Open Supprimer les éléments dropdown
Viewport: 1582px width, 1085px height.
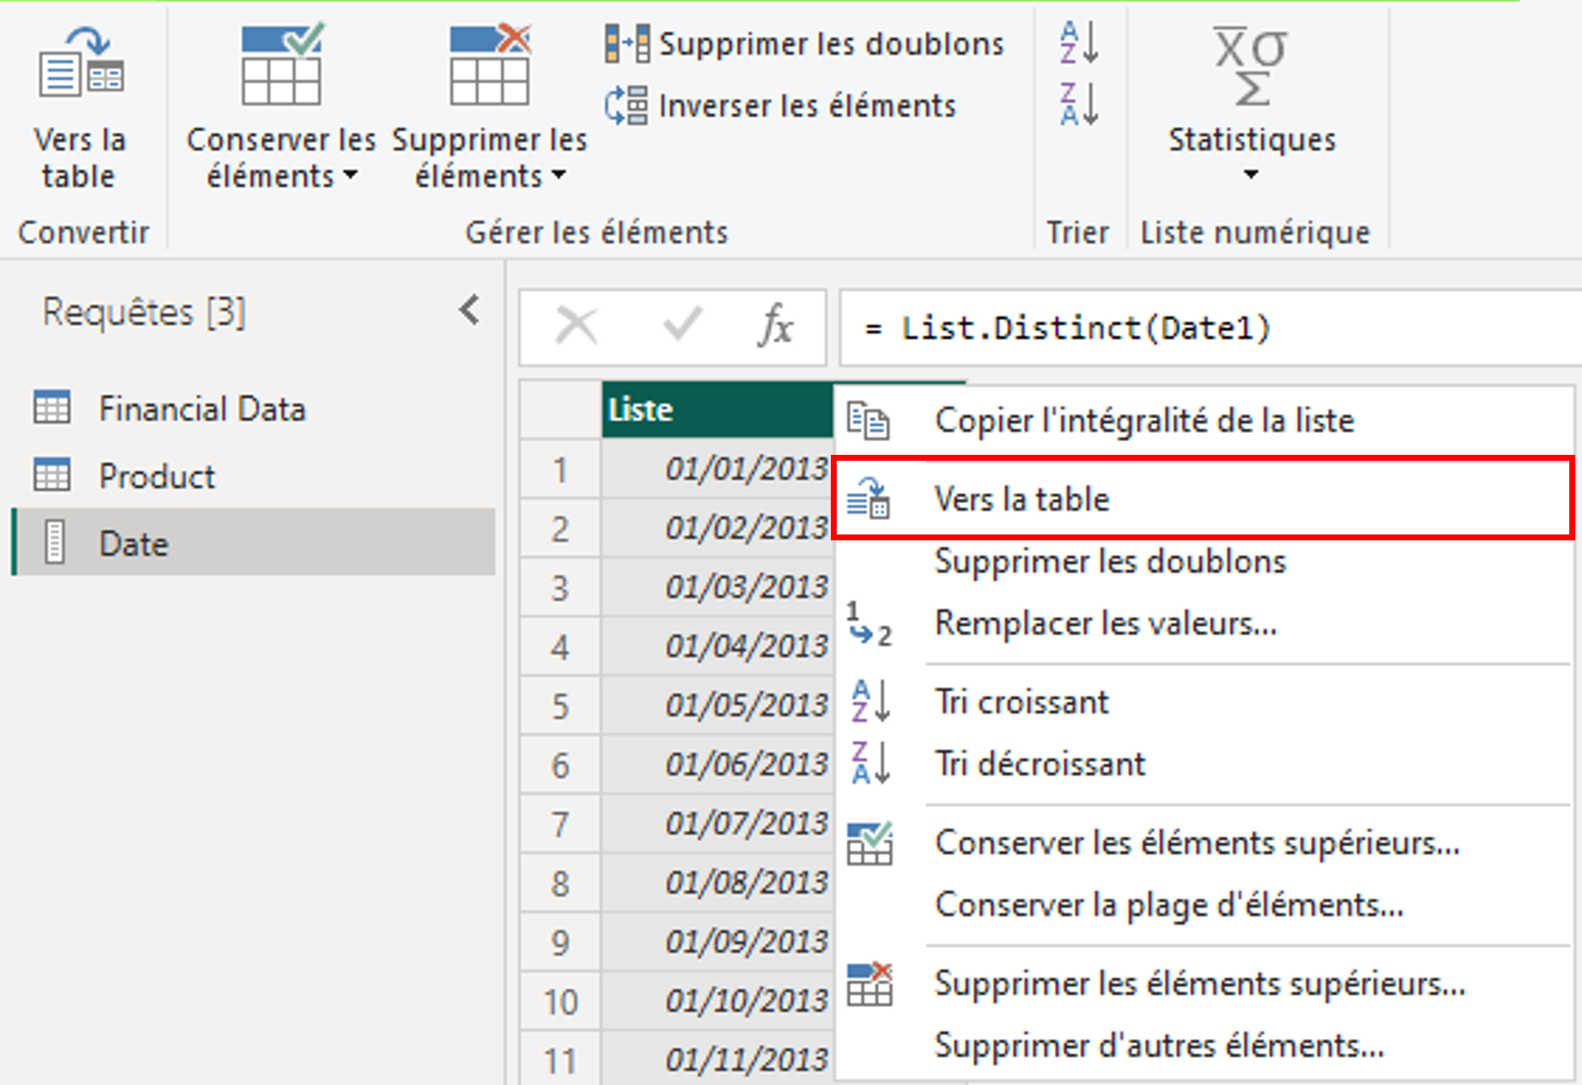click(x=490, y=157)
